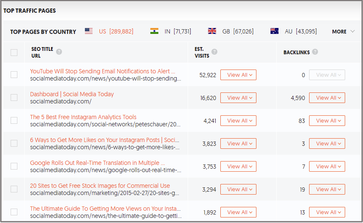Check the box for Ultimate Guide Getting More Views row
The image size is (363, 223).
(x=14, y=212)
